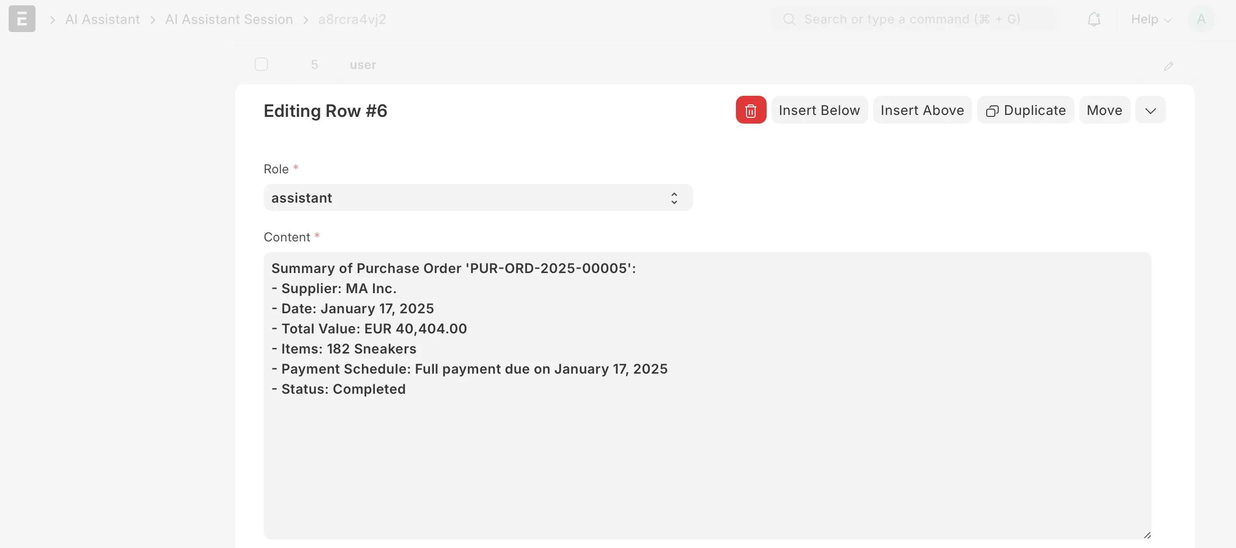The image size is (1236, 548).
Task: Click the pencil edit icon on row 5
Action: point(1168,66)
